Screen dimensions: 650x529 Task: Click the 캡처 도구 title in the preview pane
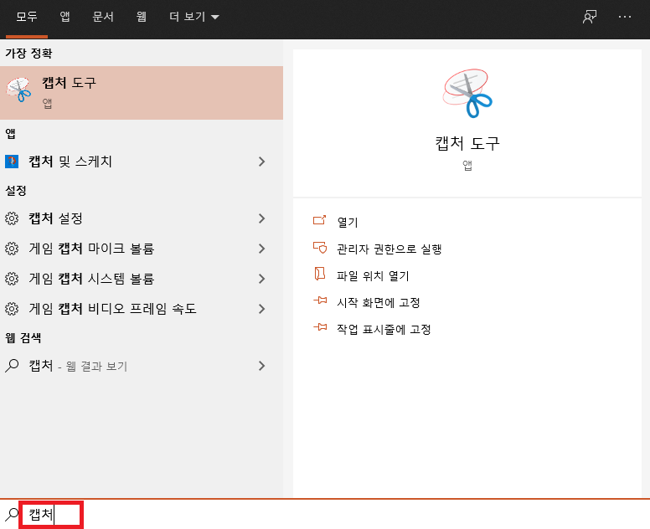click(x=467, y=143)
